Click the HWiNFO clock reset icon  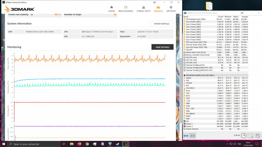(x=244, y=136)
